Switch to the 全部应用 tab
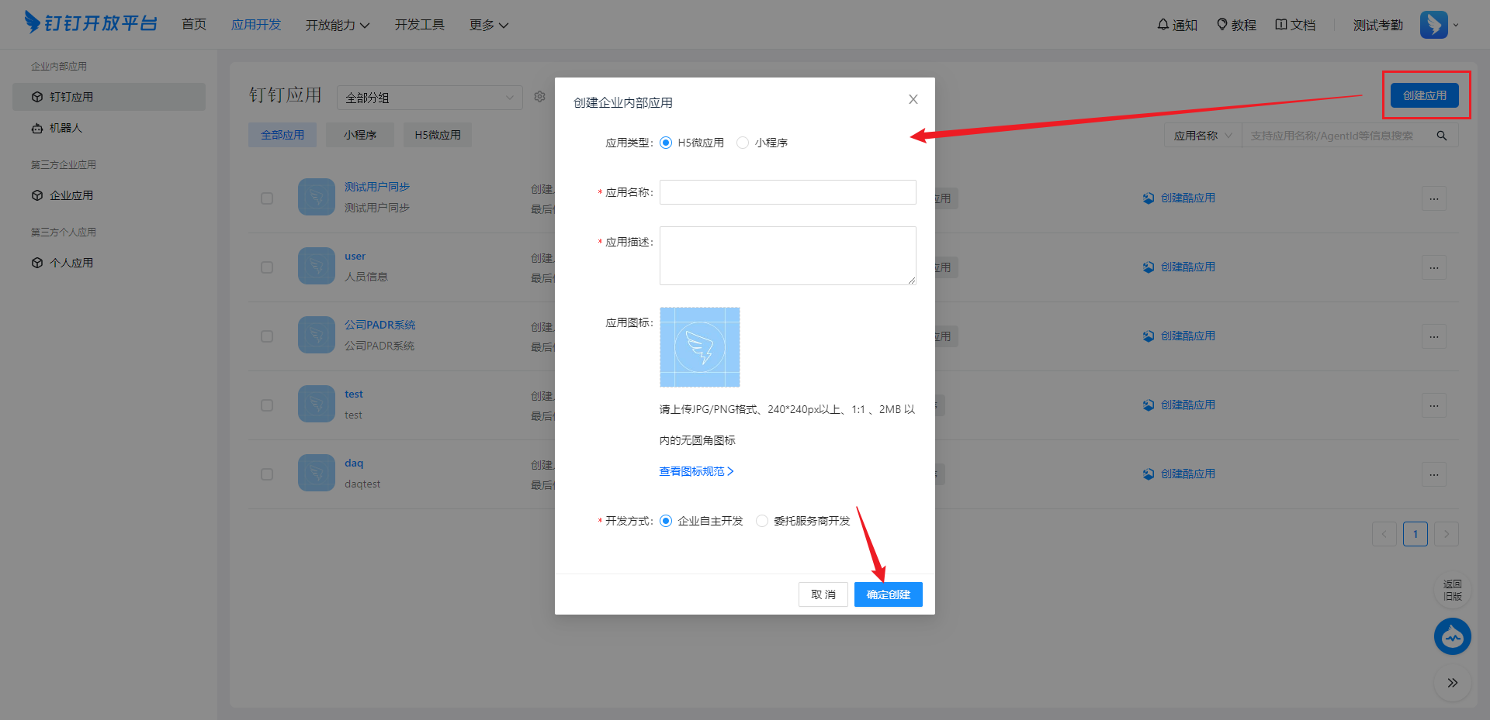 click(x=282, y=135)
